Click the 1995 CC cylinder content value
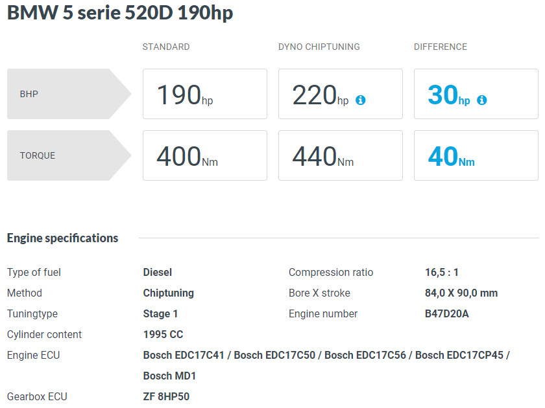Viewport: 545px width, 408px height. (x=163, y=334)
